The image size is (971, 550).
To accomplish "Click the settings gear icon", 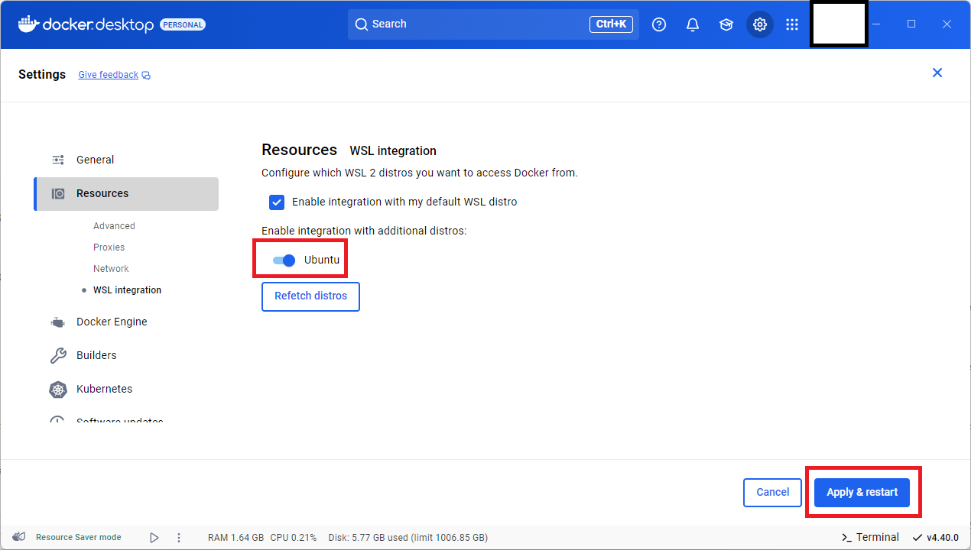I will point(759,24).
